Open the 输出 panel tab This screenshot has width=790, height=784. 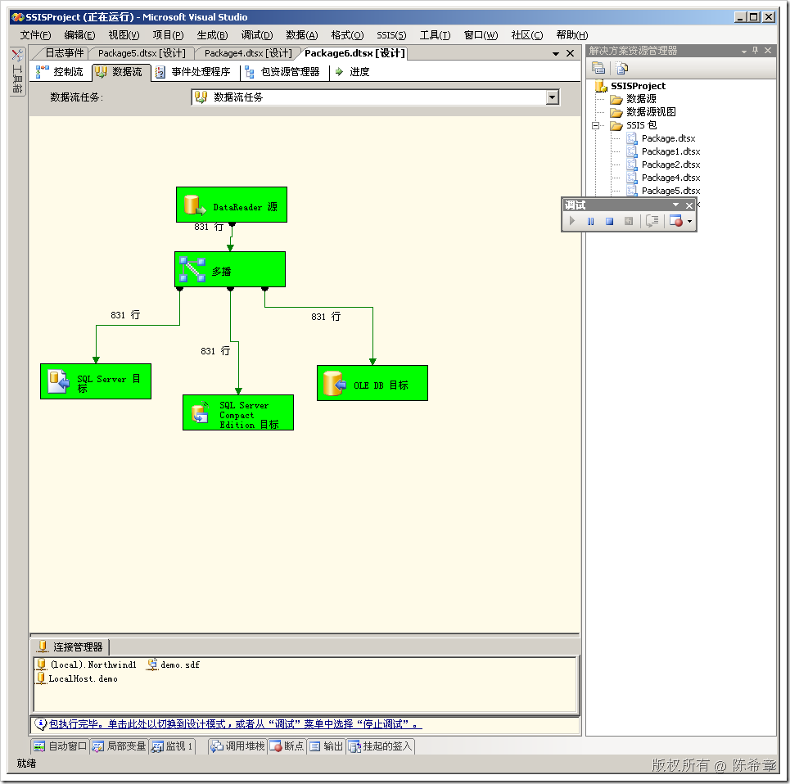pos(327,746)
